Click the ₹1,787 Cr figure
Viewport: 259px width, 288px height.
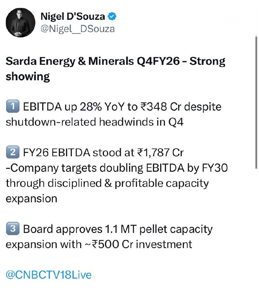coord(160,152)
